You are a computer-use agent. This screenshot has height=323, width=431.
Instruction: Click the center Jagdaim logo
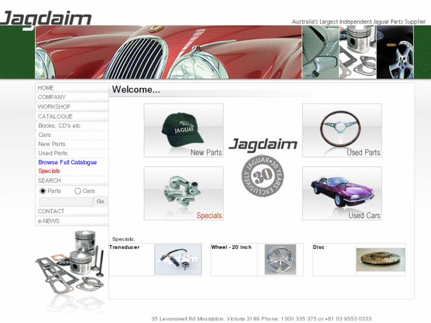point(263,145)
